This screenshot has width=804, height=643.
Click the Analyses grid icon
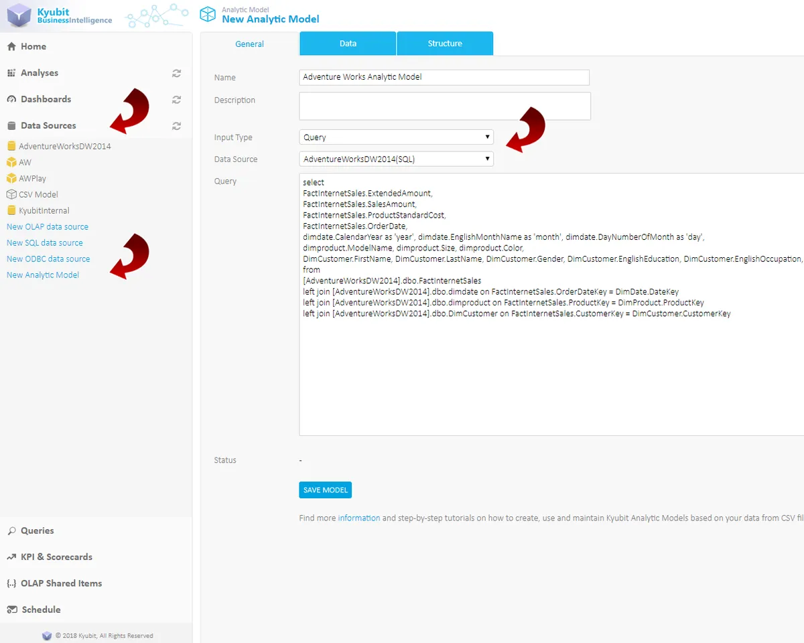(11, 73)
